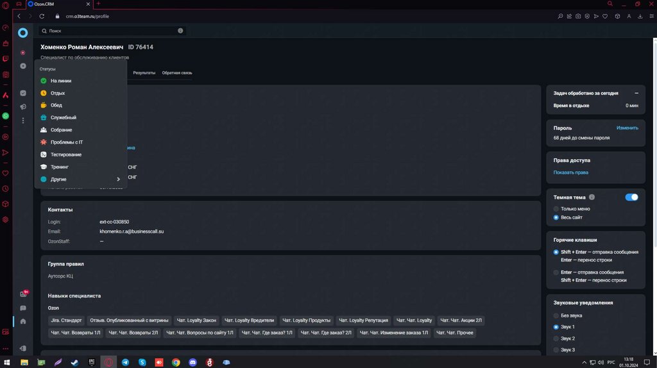657x368 pixels.
Task: Select the Весь сайт radio option
Action: 556,217
